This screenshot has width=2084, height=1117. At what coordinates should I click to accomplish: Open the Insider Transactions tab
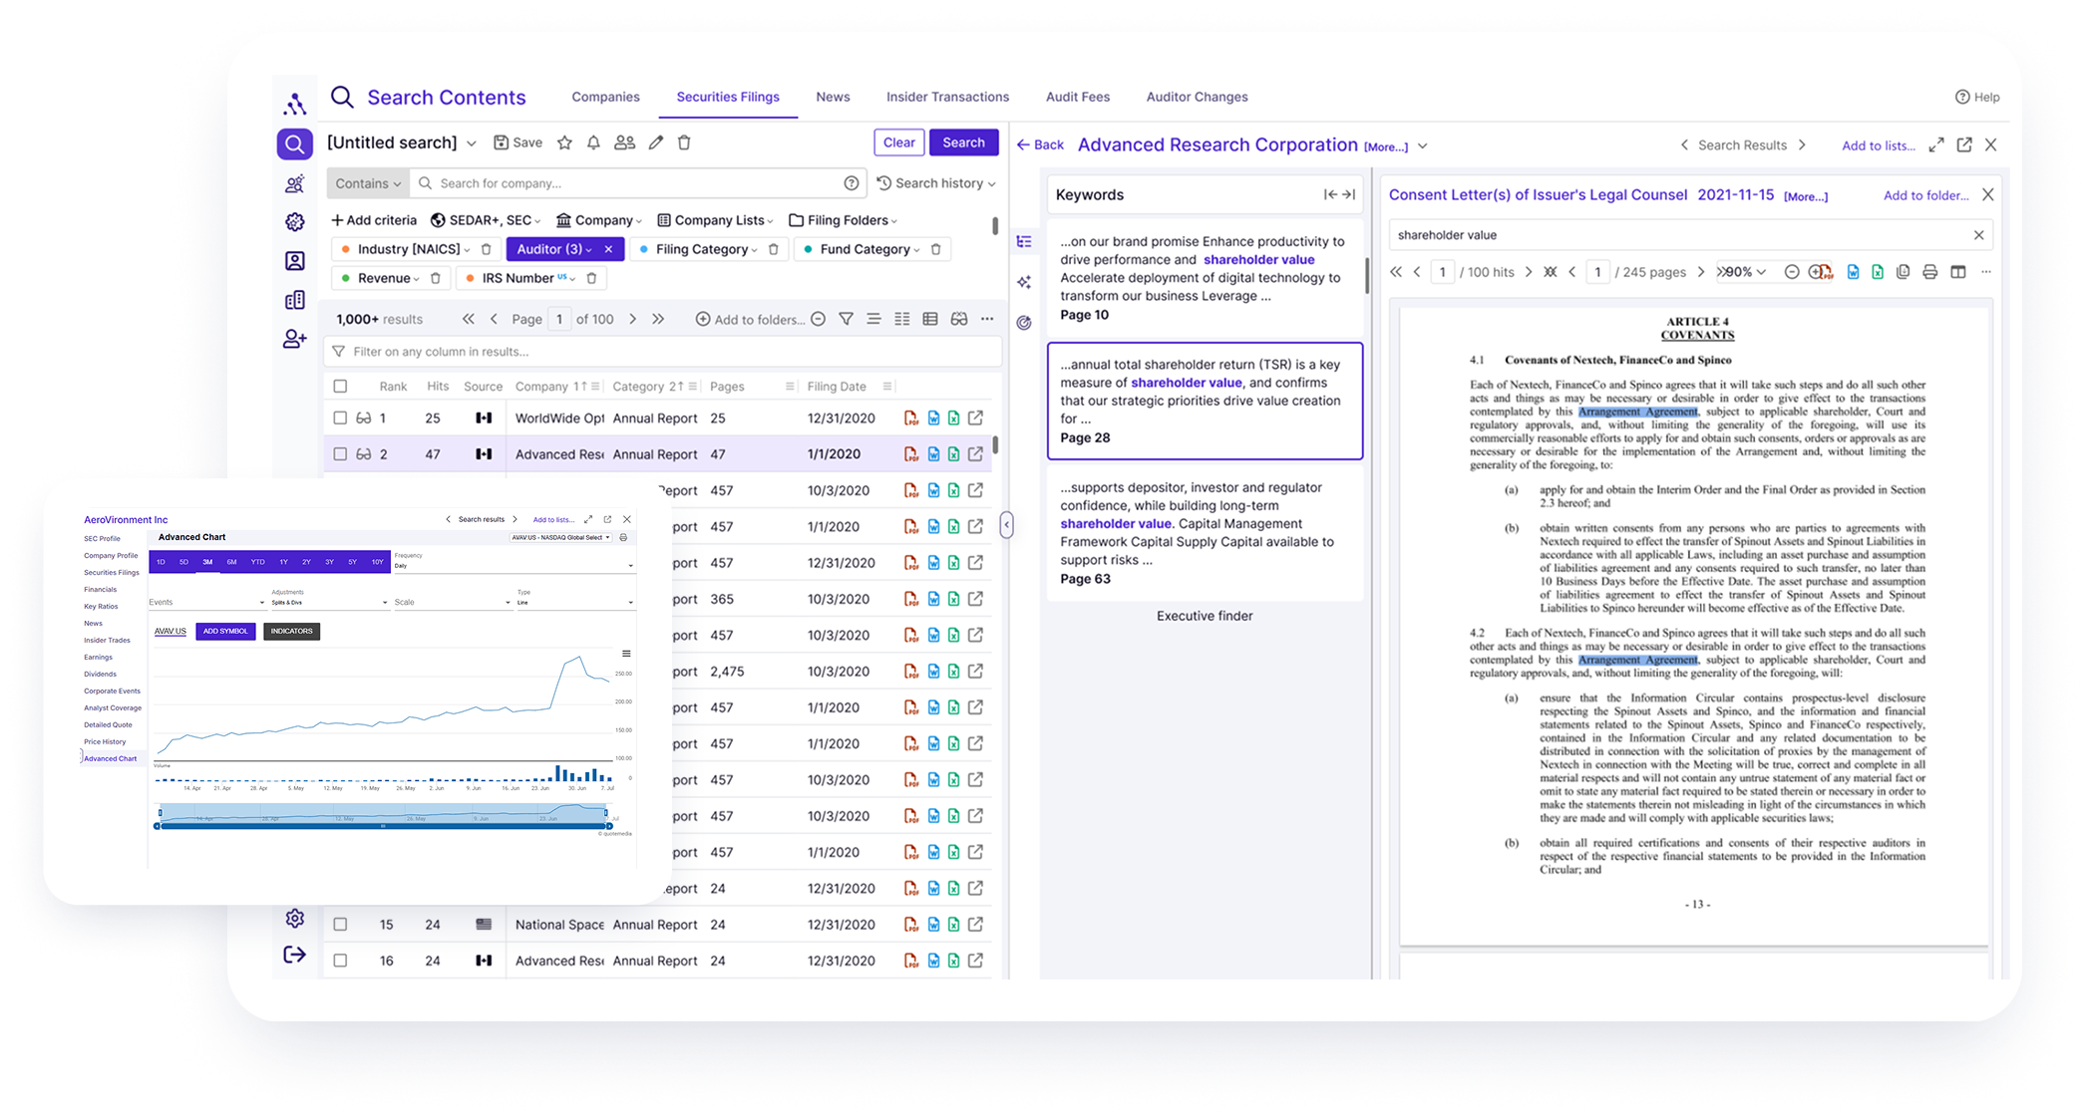pos(947,97)
